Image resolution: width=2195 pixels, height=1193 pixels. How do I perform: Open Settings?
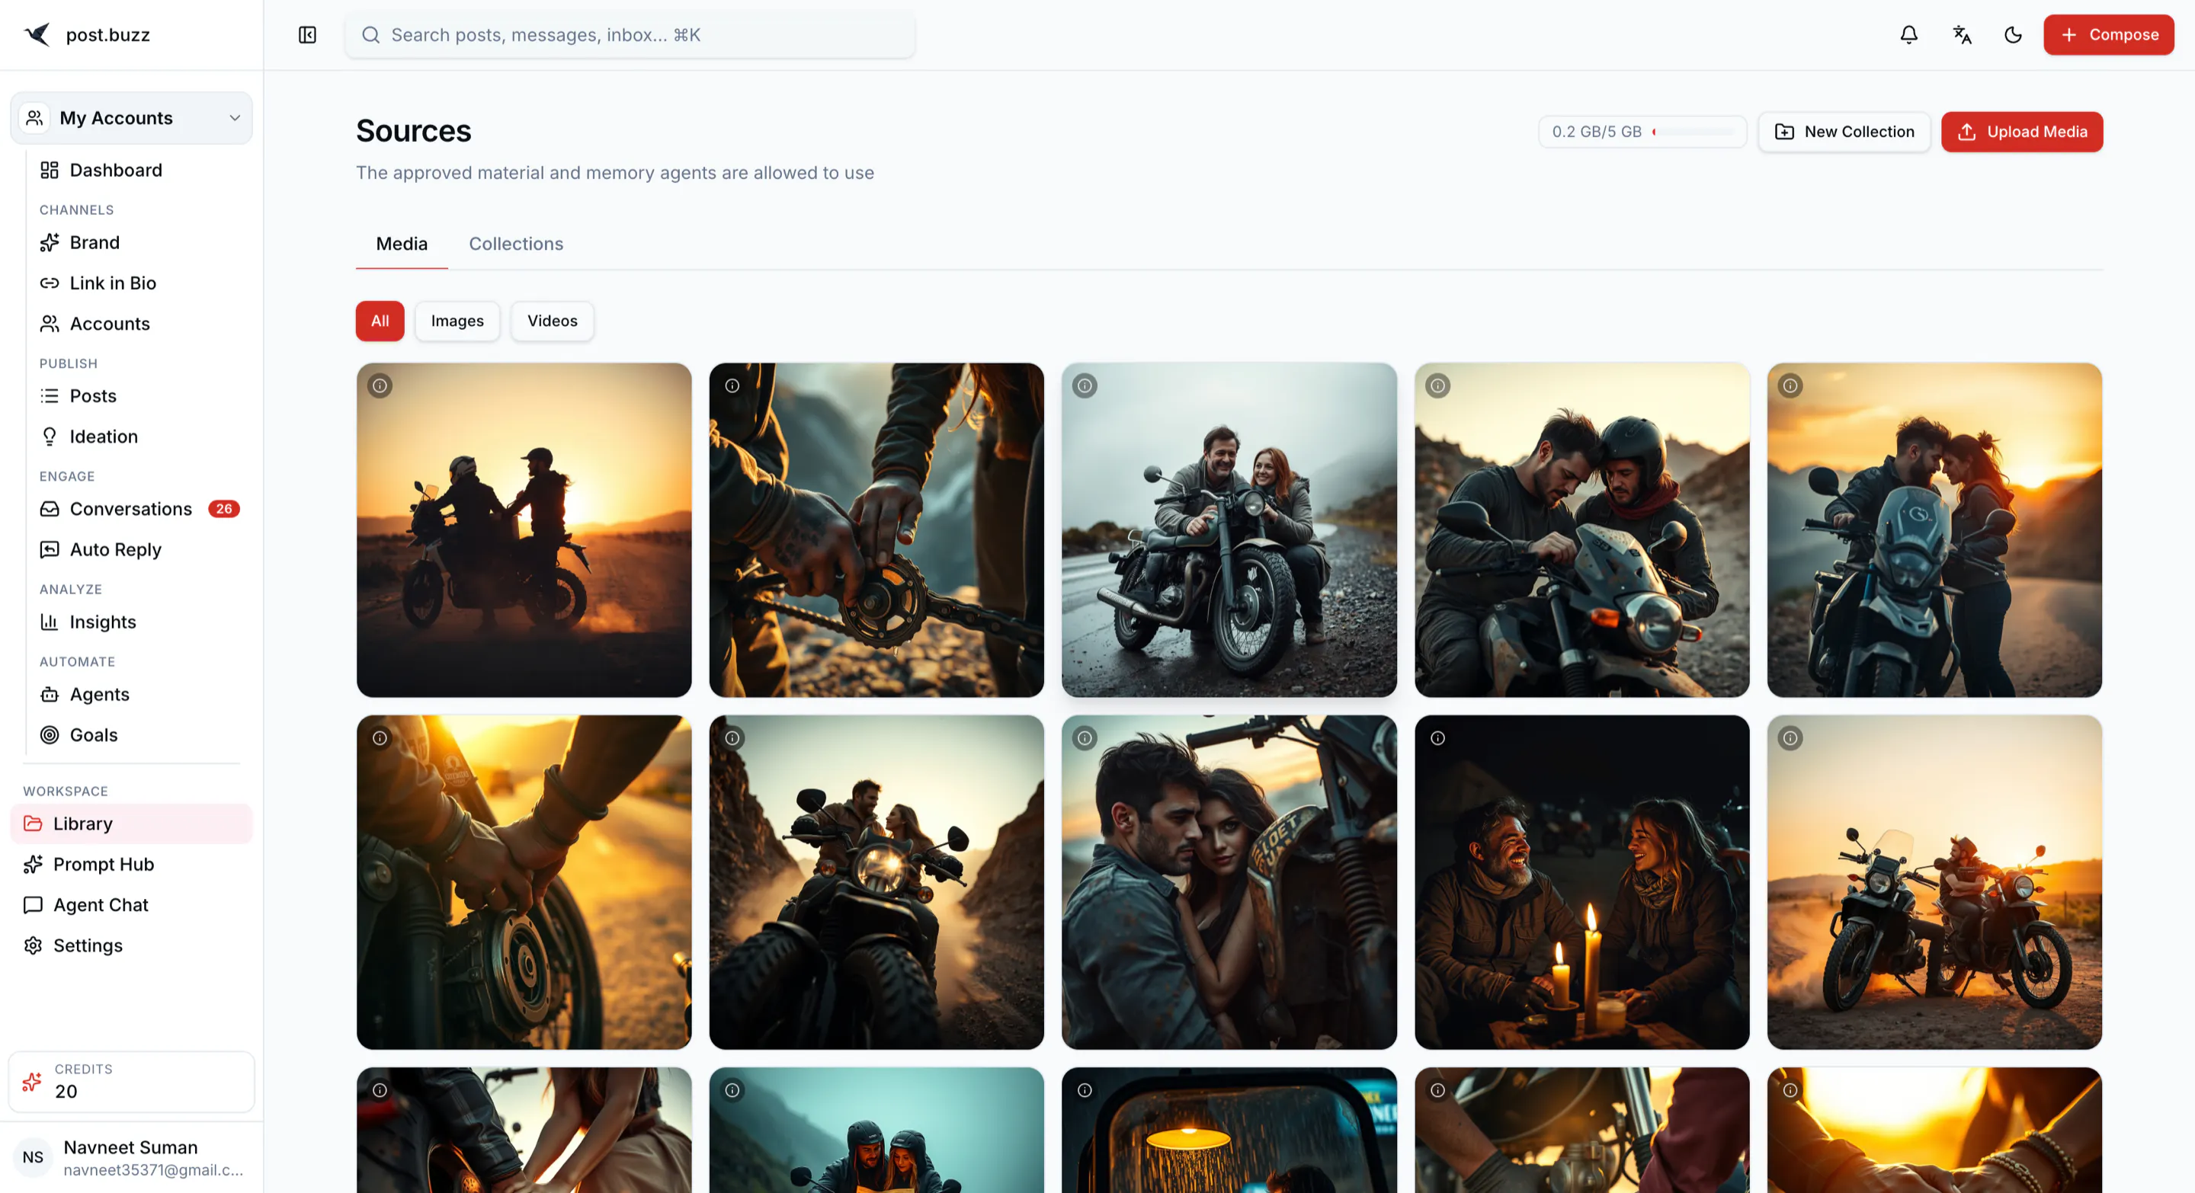131,945
